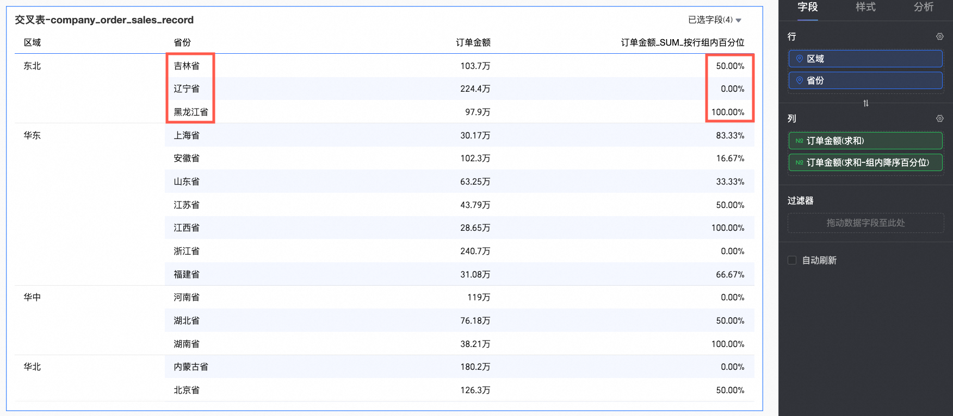Screen dimensions: 953x416
Task: Switch to 分析 tab
Action: coord(924,7)
